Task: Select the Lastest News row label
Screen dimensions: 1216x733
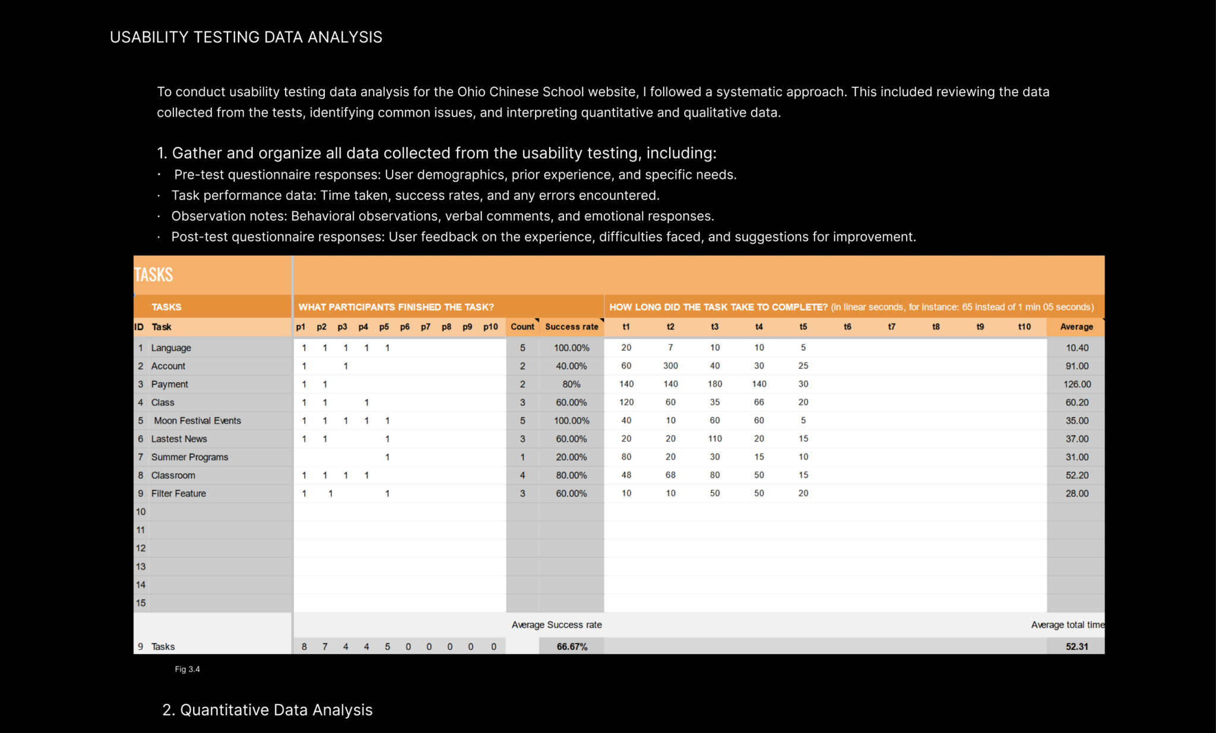Action: (179, 439)
